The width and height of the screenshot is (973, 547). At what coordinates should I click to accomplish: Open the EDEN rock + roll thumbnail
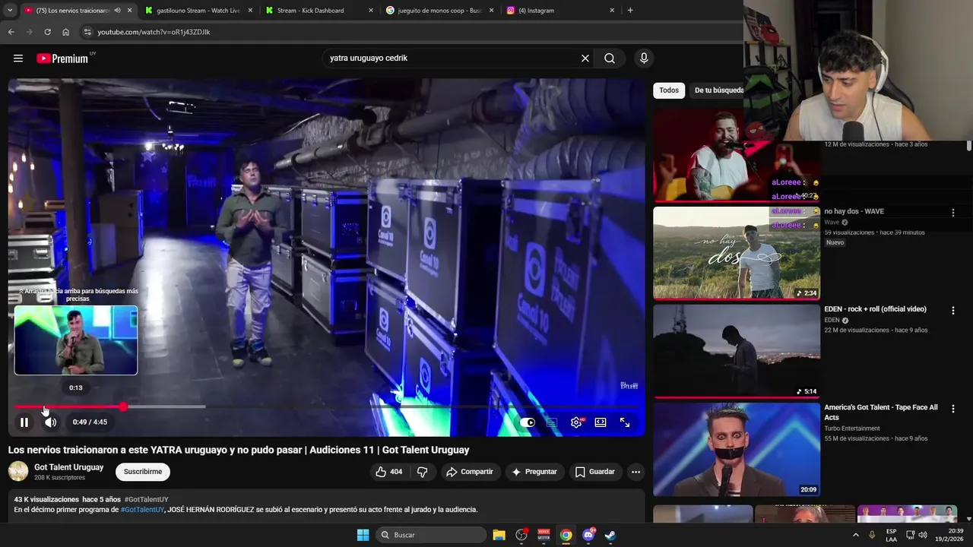(x=737, y=351)
